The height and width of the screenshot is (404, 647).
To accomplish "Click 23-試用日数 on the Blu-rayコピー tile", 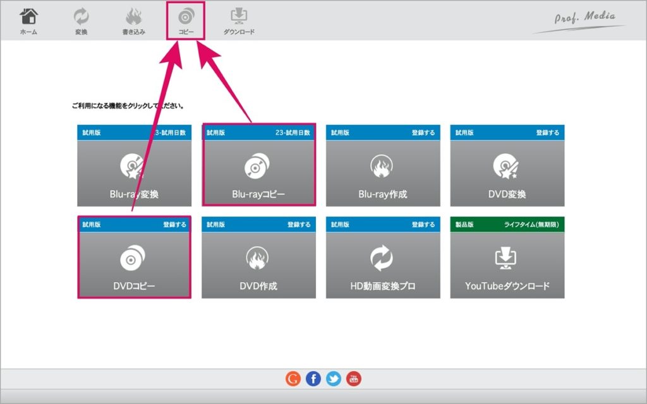I will point(293,133).
